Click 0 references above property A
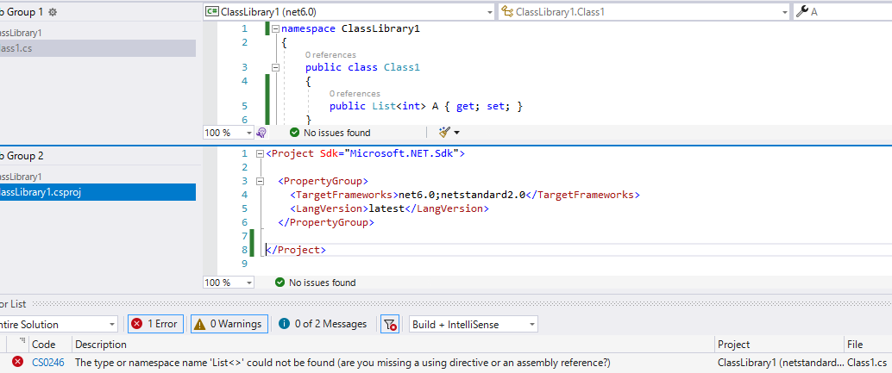The width and height of the screenshot is (892, 373). pyautogui.click(x=355, y=94)
